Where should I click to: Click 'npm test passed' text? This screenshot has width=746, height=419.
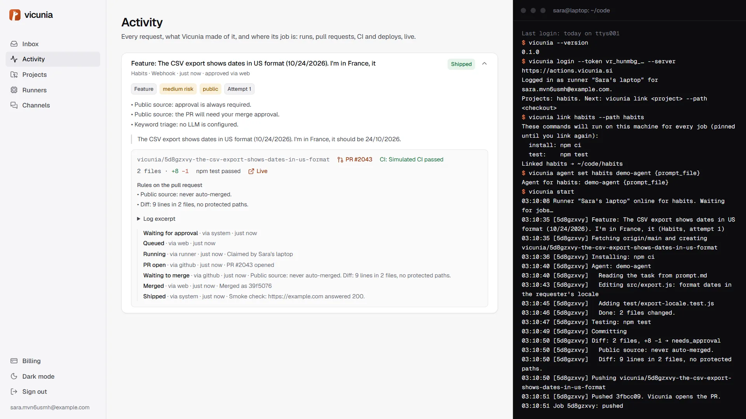tap(218, 171)
